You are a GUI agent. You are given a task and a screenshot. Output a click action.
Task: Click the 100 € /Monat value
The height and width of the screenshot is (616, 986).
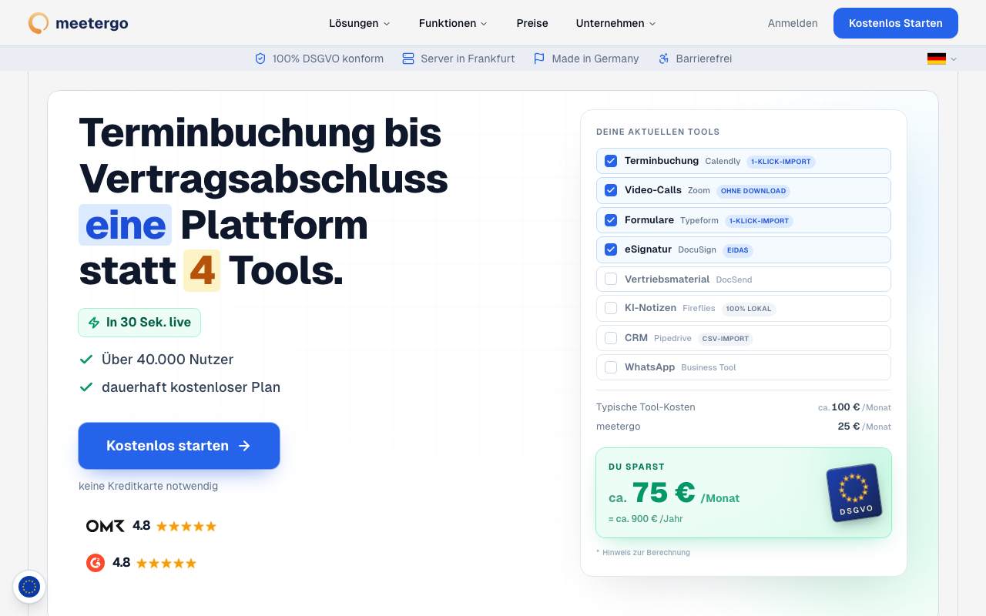[854, 407]
